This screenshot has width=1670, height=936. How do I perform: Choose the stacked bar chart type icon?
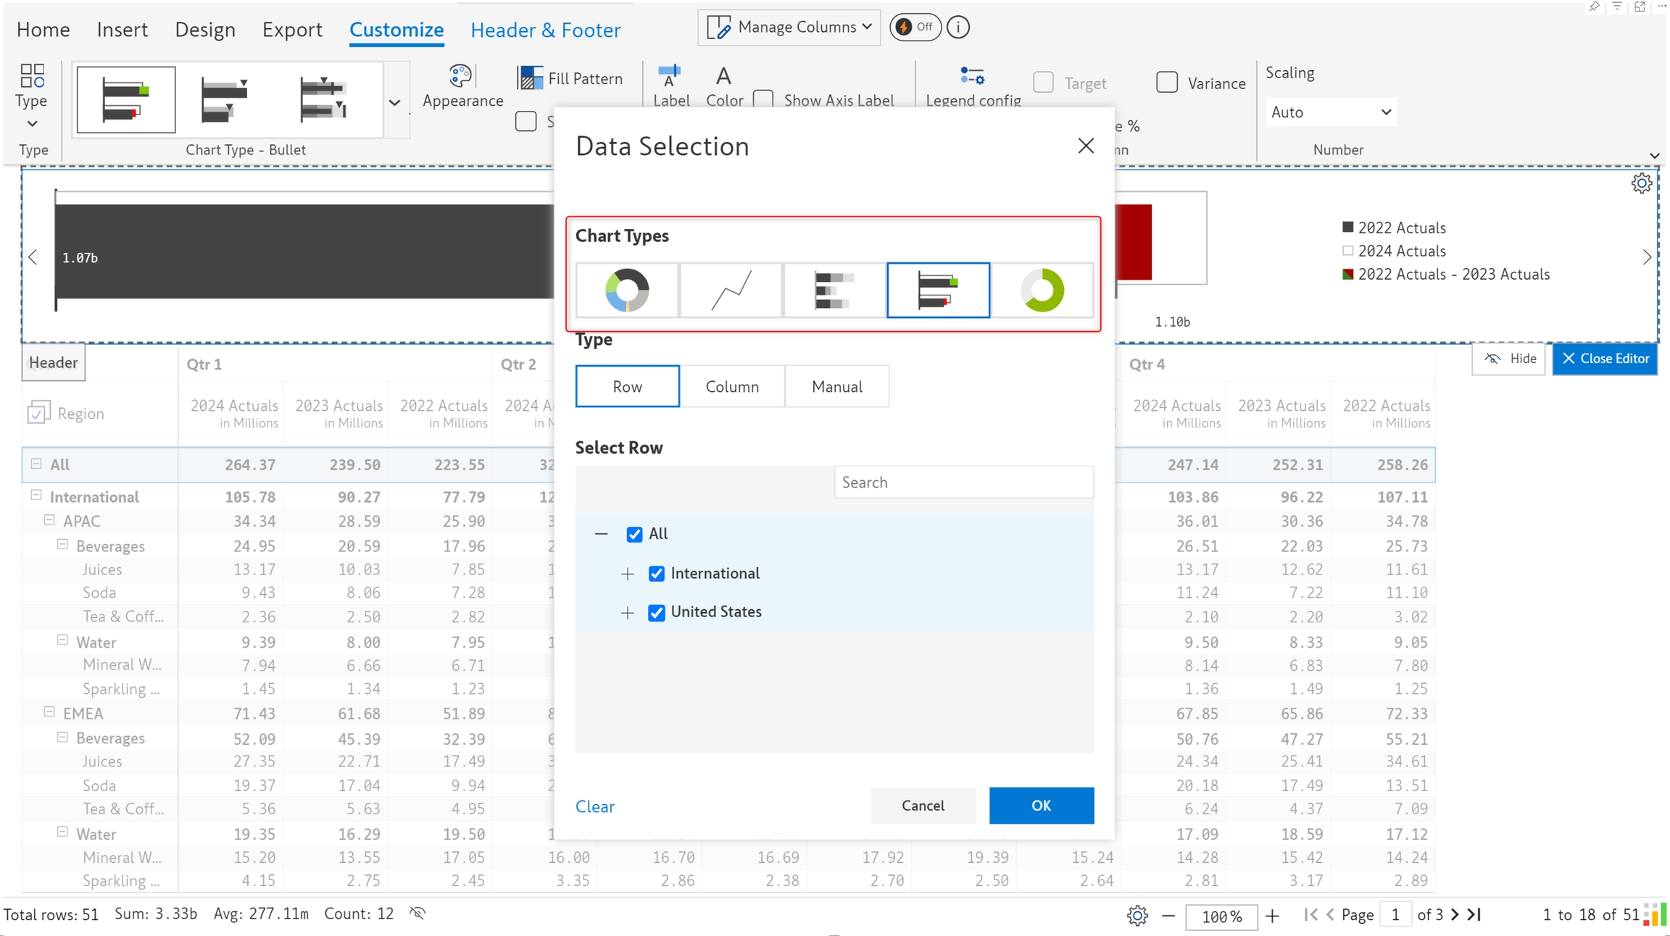(834, 290)
